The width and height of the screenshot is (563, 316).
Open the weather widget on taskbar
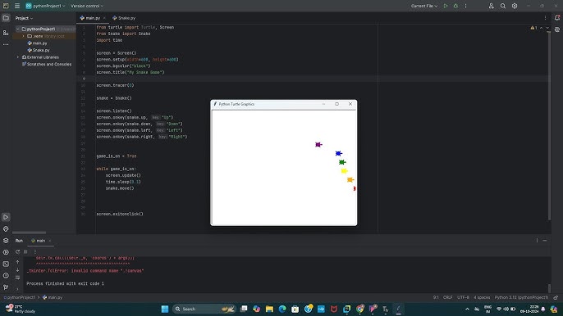click(x=21, y=309)
